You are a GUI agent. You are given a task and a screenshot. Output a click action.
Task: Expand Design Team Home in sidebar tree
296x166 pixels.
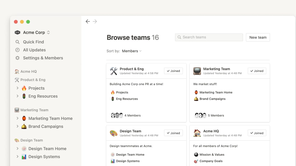[x=17, y=149]
